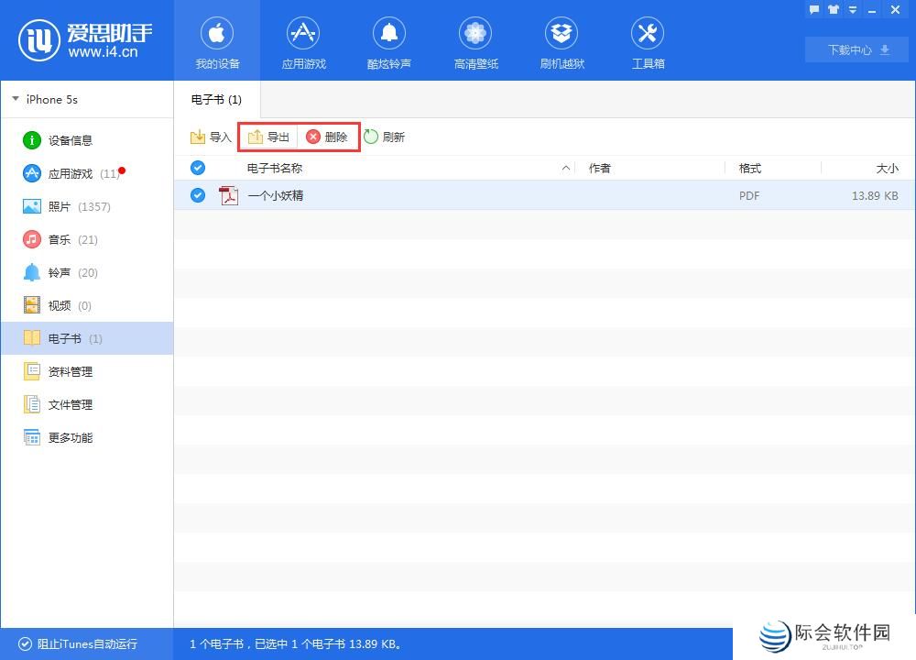Open 文件管理 file management in sidebar
Screen dimensions: 916x660
[x=70, y=404]
